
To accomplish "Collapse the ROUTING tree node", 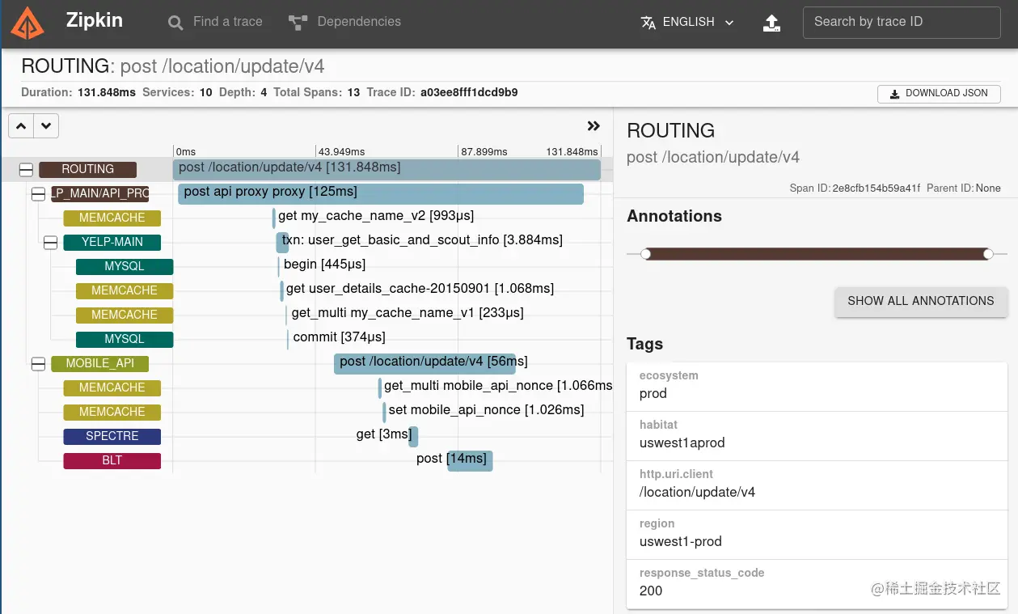I will [26, 169].
